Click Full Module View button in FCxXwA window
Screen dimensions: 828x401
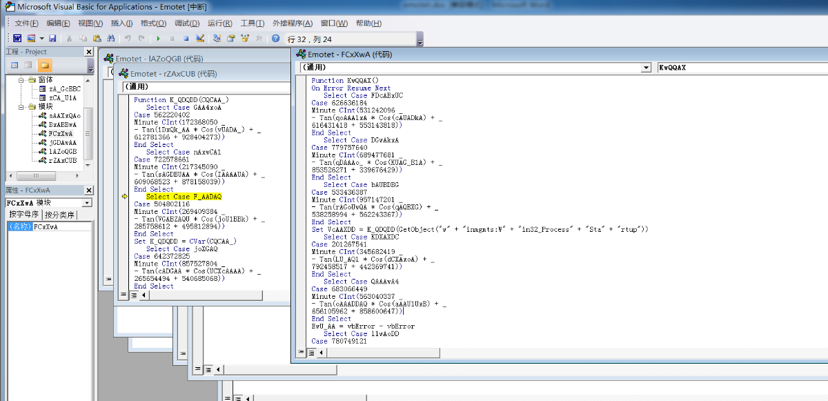311,352
